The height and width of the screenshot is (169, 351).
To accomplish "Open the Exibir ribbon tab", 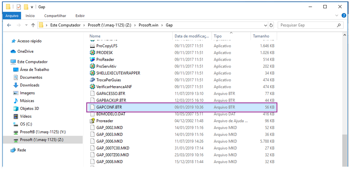I will (x=80, y=16).
